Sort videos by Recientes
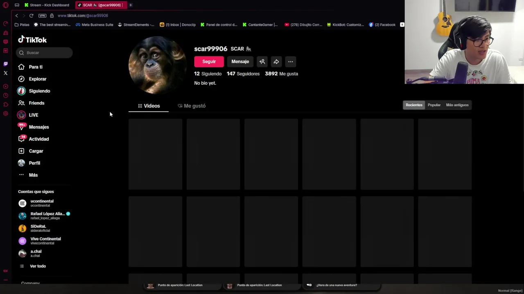This screenshot has height=294, width=524. (414, 105)
